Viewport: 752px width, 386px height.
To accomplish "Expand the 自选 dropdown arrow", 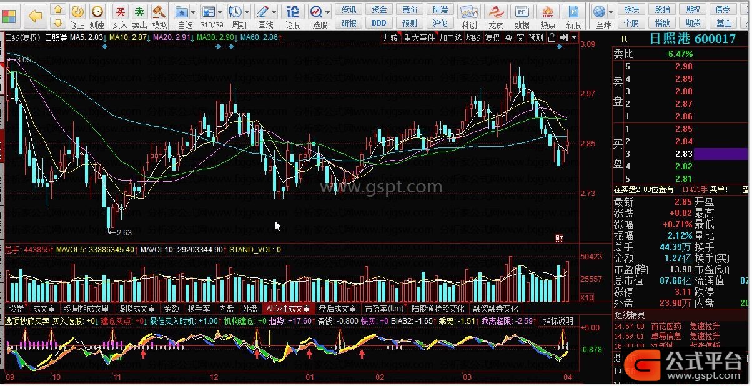I will pyautogui.click(x=194, y=12).
